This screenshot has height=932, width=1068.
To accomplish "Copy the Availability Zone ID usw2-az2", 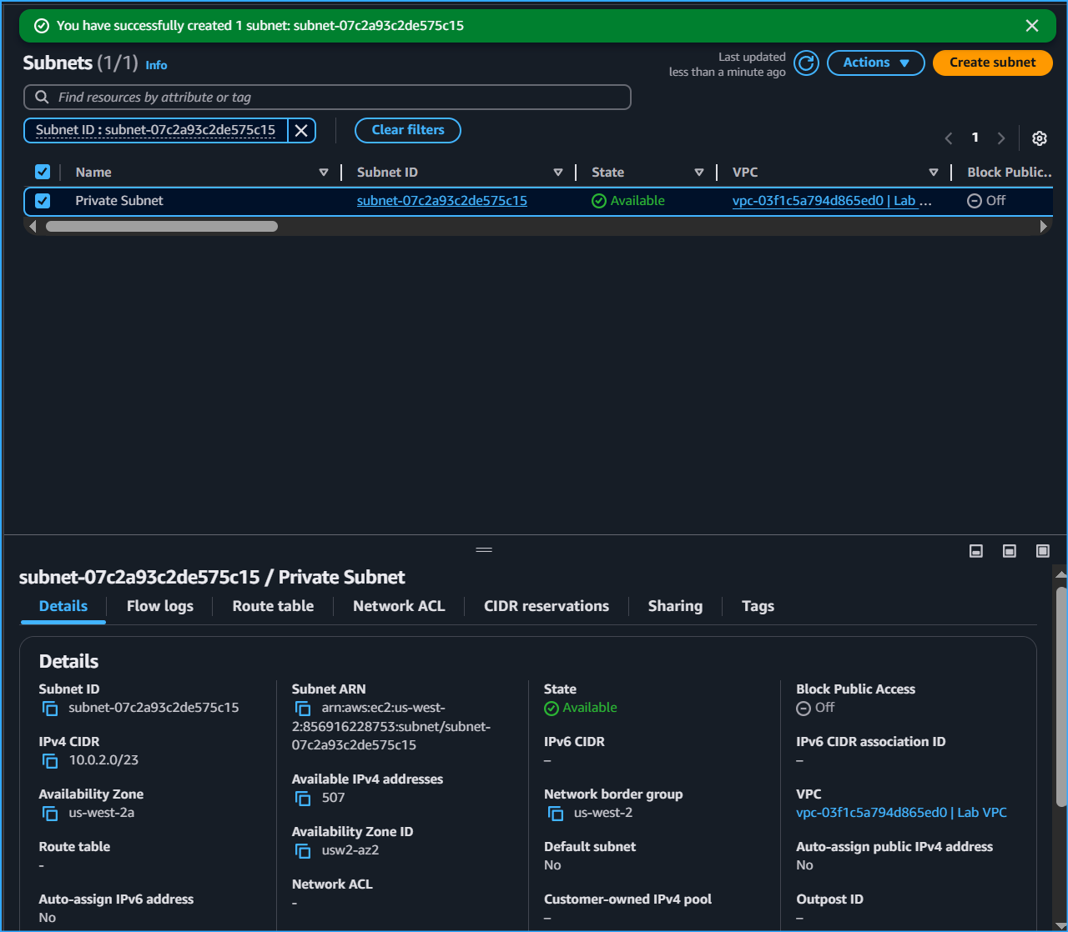I will pyautogui.click(x=303, y=851).
